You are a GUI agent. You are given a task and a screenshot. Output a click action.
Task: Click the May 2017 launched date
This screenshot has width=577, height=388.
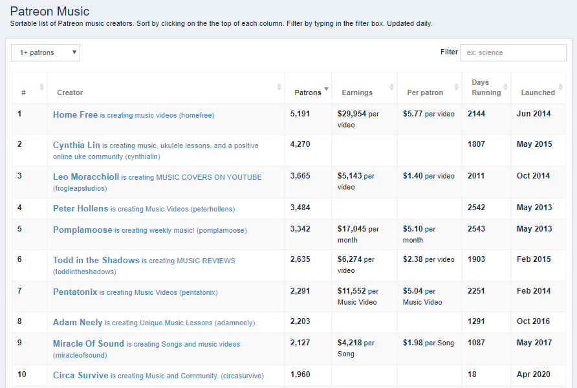click(x=534, y=343)
